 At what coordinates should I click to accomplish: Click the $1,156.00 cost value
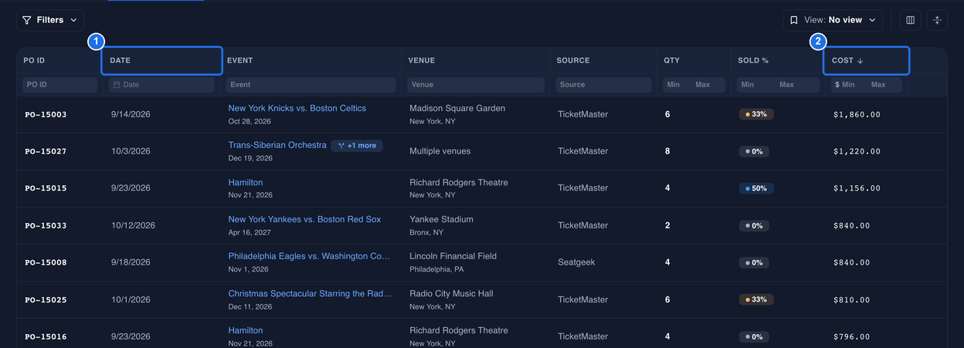coord(857,188)
